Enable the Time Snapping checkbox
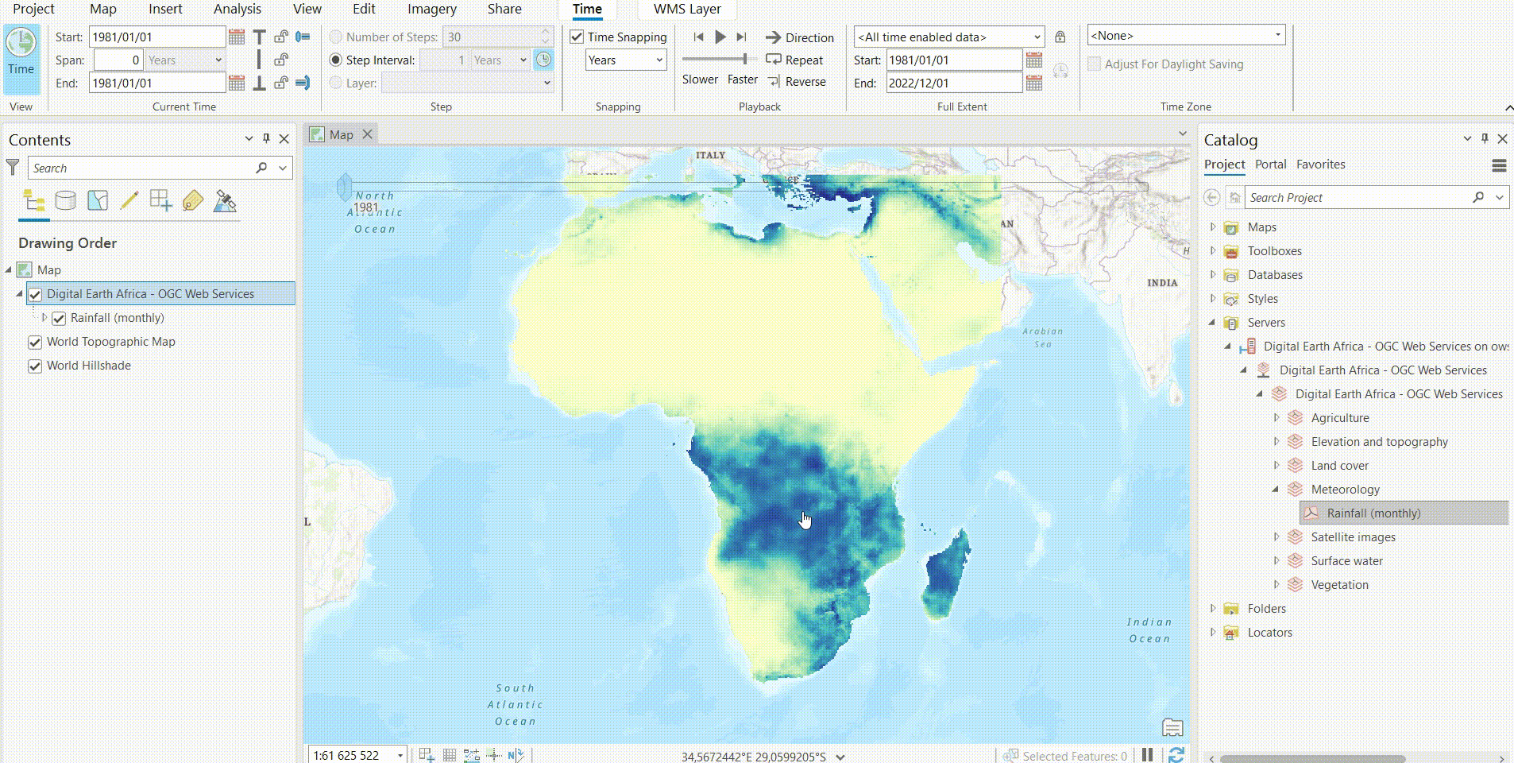The width and height of the screenshot is (1514, 763). pos(576,37)
